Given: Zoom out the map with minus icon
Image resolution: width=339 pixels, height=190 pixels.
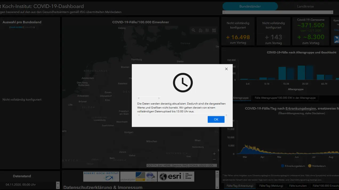Looking at the screenshot, I should (x=214, y=159).
